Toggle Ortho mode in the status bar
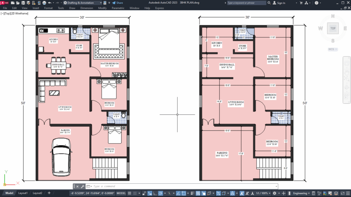Screen dimensions: 351x197 155,193
